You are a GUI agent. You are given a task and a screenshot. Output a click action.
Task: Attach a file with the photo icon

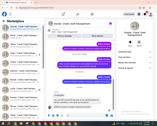point(53,116)
